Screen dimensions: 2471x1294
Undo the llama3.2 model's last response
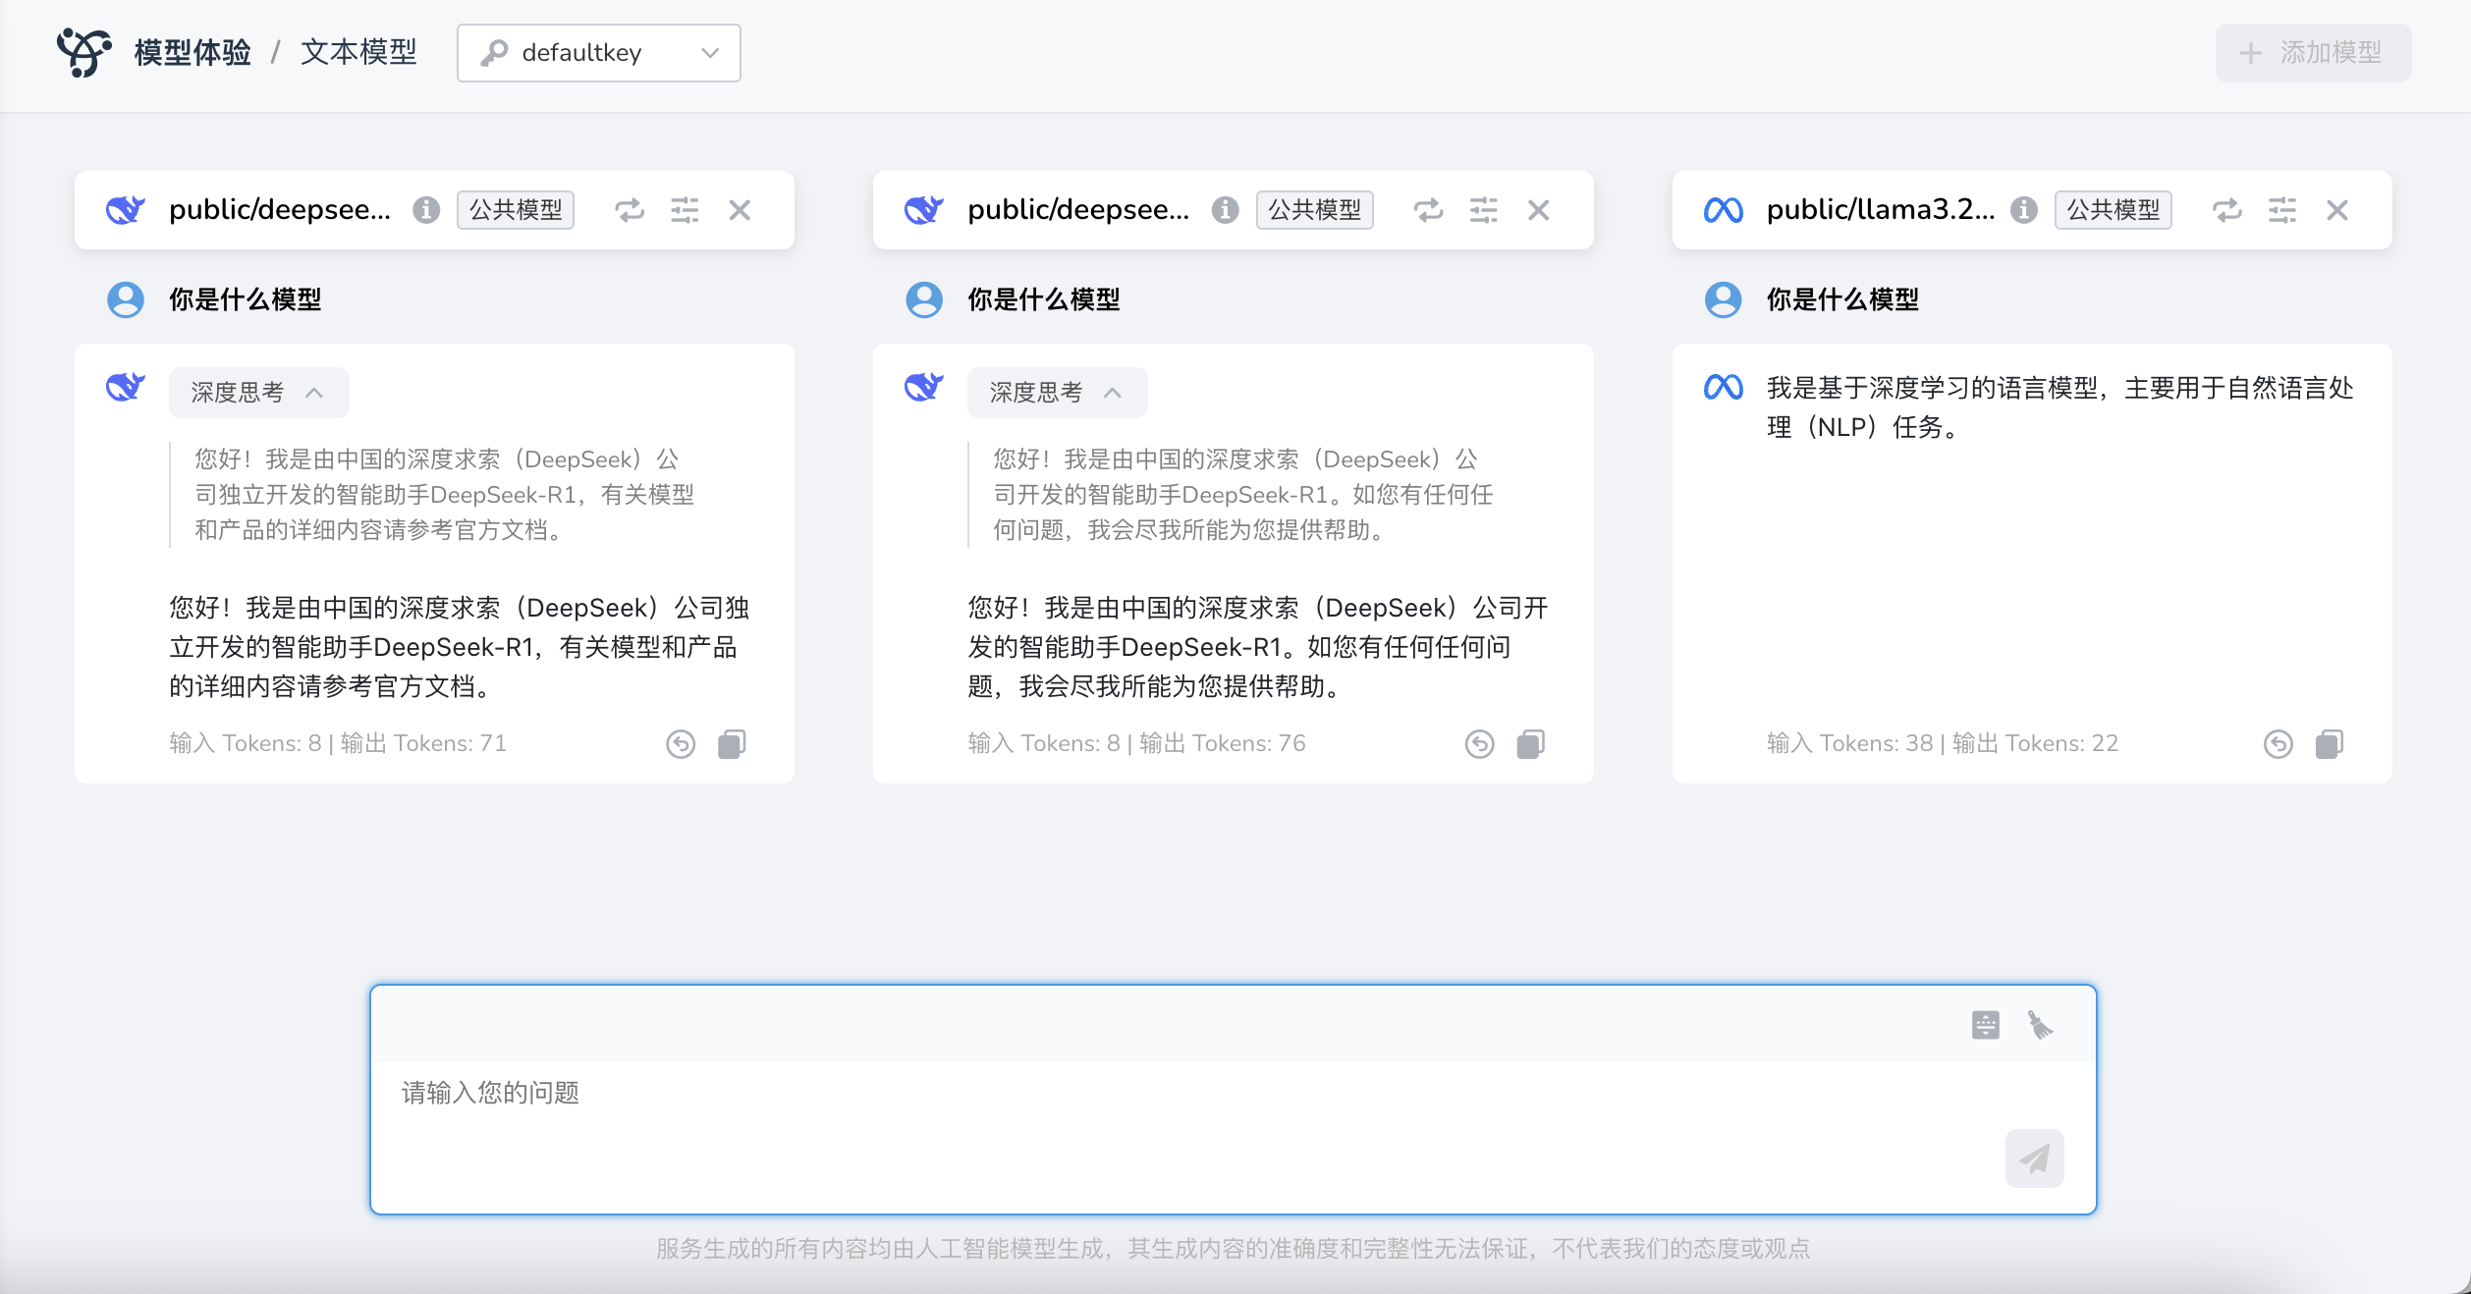coord(2278,743)
